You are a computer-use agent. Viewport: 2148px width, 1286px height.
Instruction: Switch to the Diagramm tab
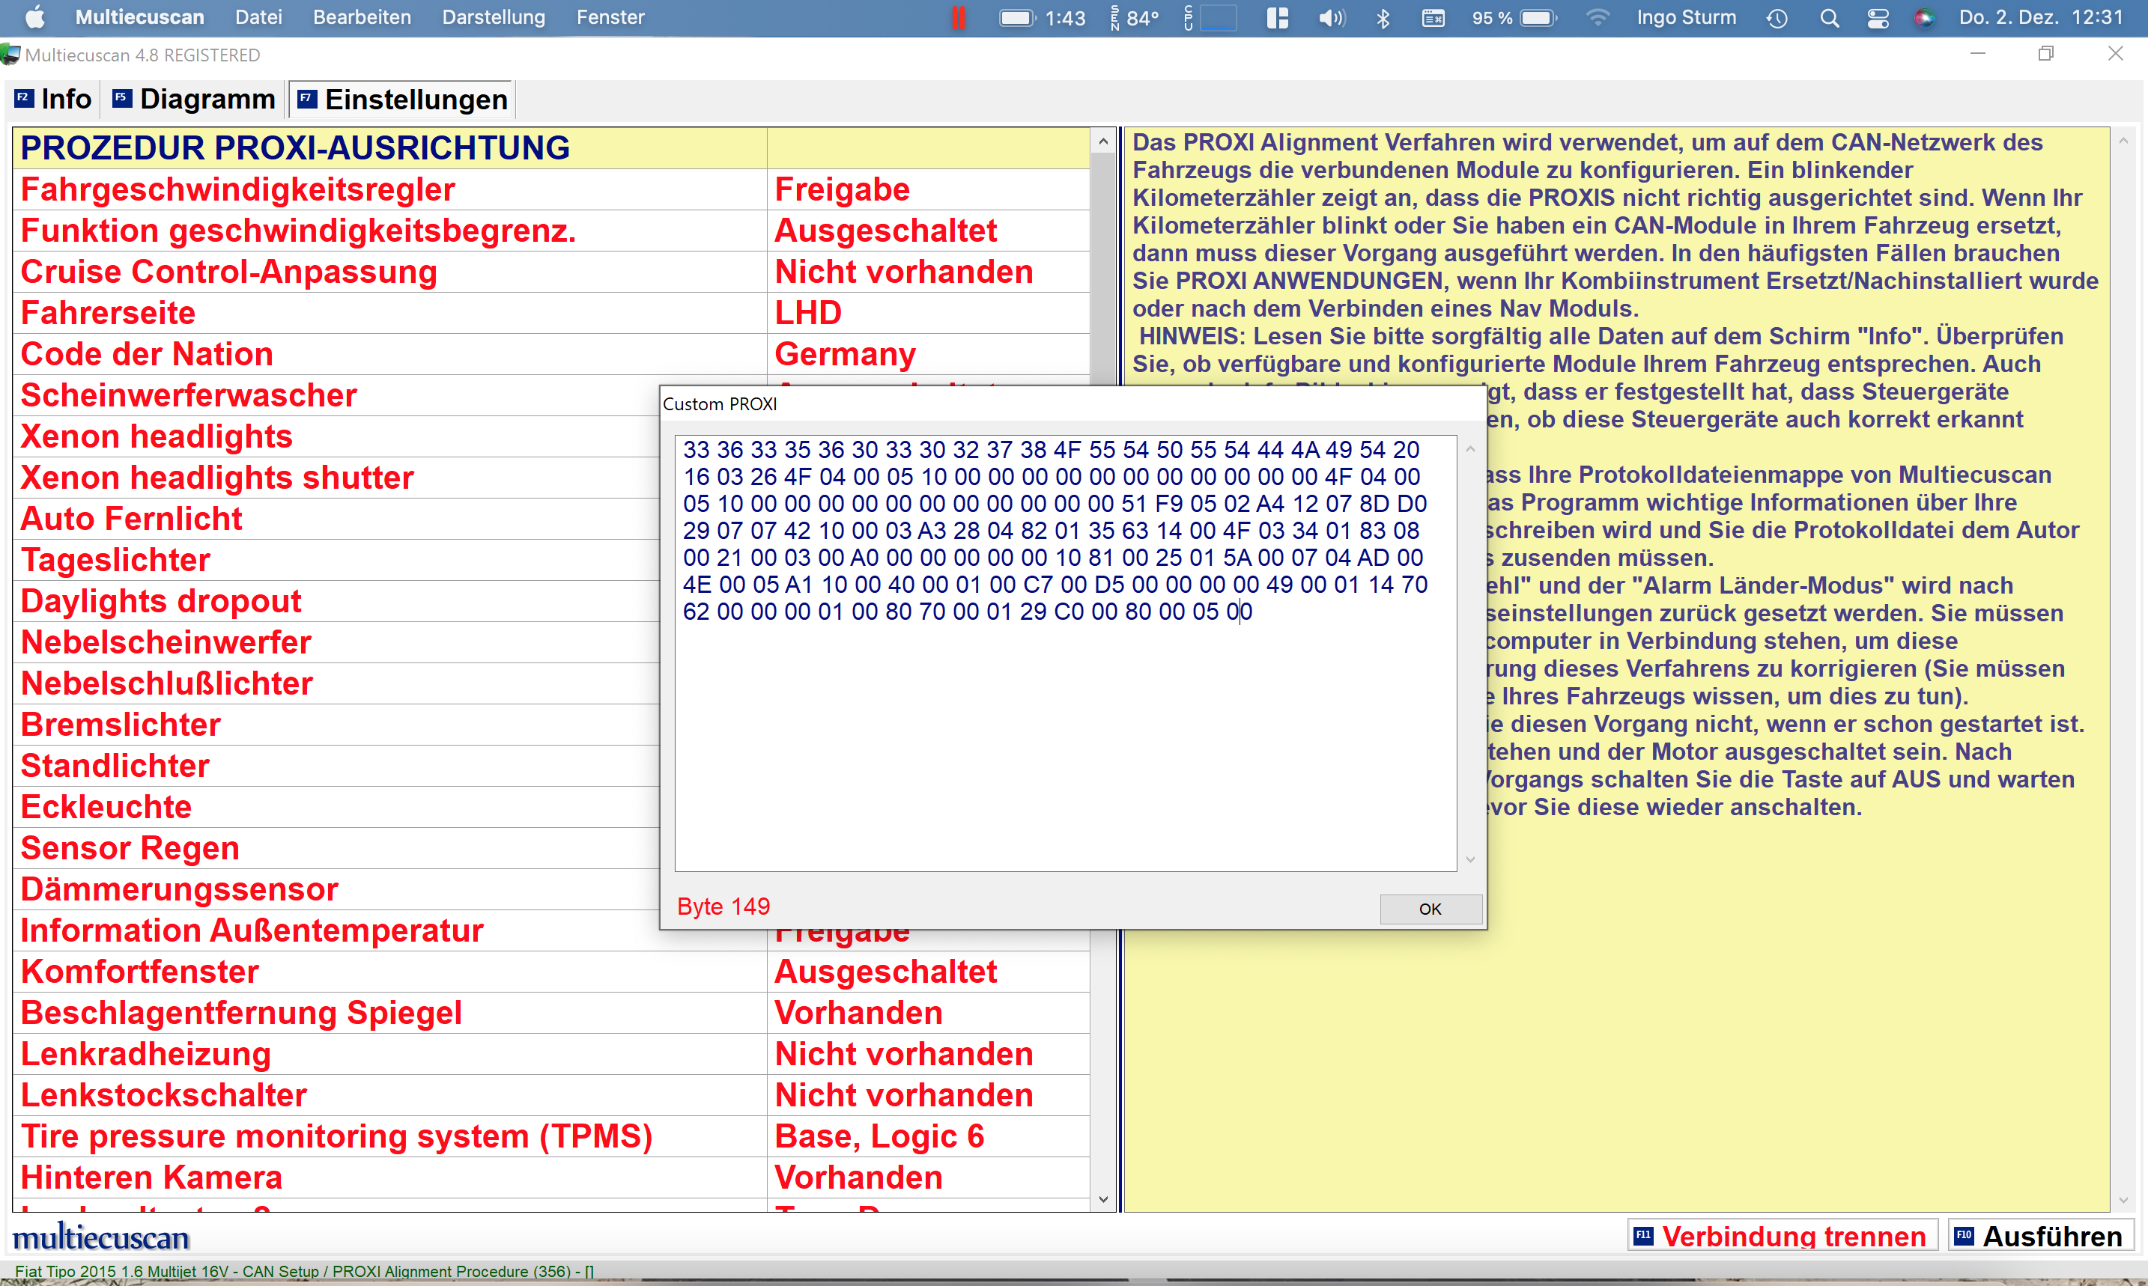click(x=195, y=100)
